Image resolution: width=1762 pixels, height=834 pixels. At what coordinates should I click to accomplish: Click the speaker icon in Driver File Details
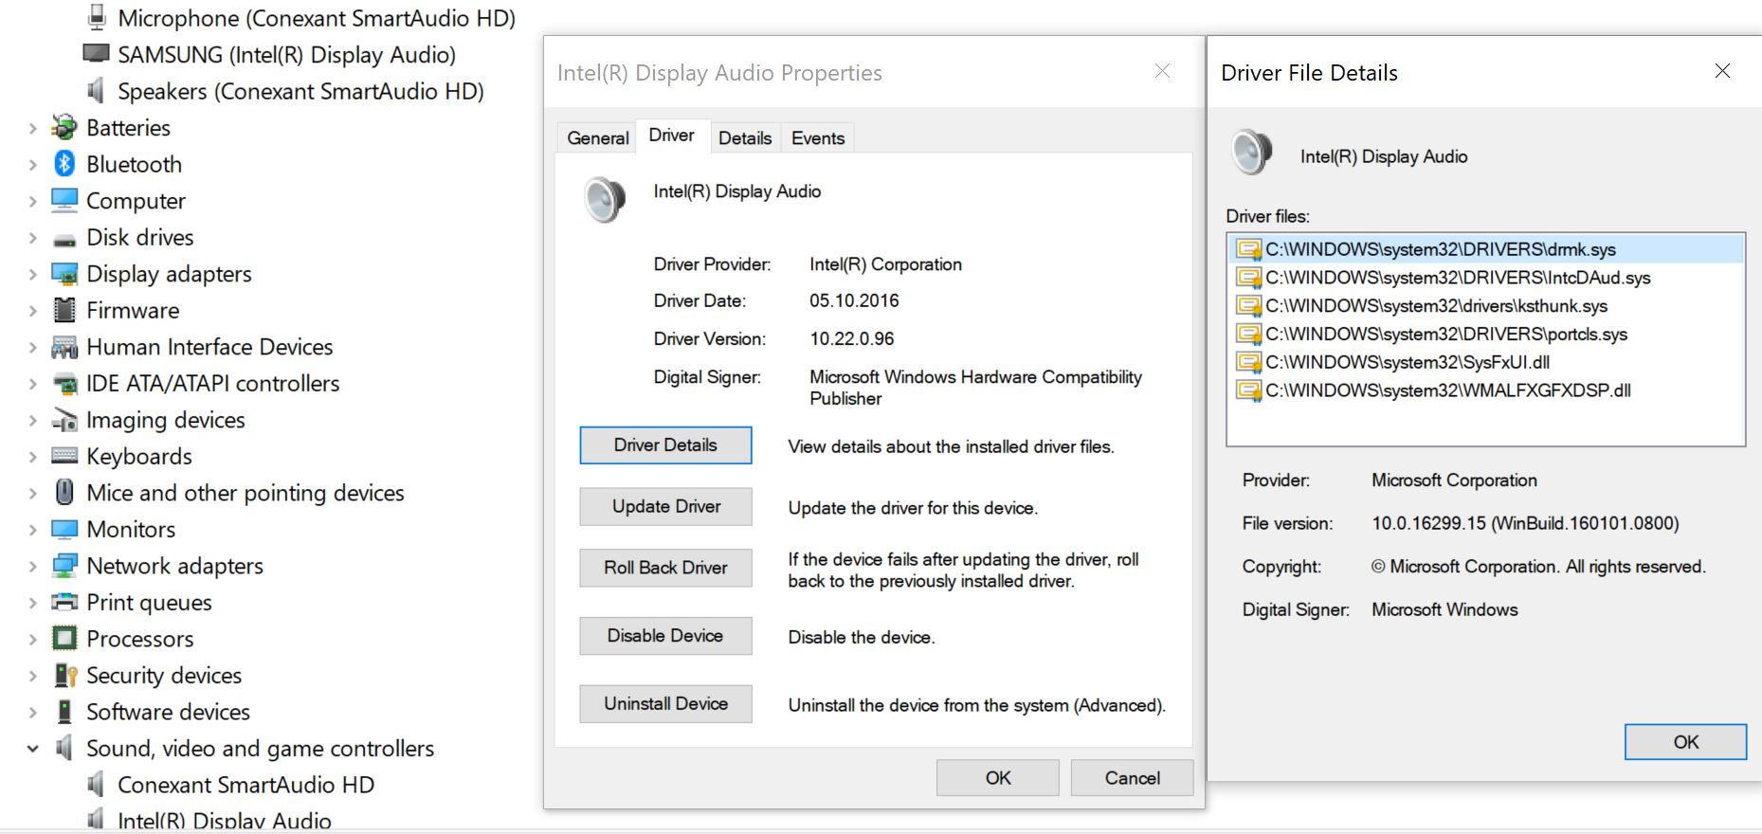click(x=1251, y=153)
